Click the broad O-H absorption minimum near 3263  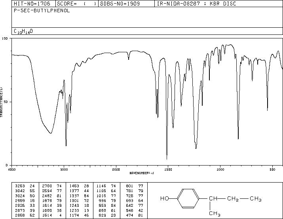pyautogui.click(x=51, y=133)
